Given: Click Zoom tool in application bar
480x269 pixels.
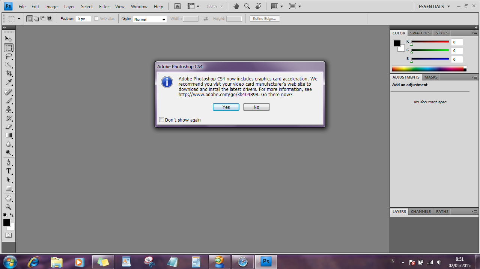Looking at the screenshot, I should (247, 6).
